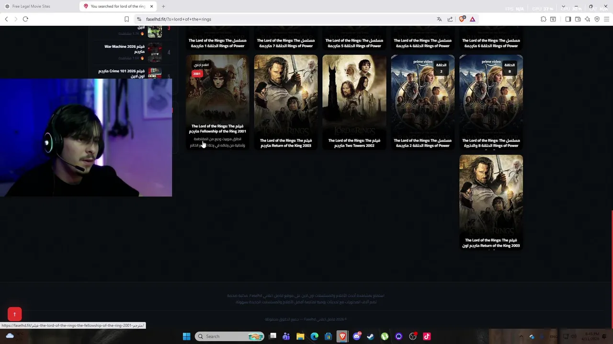Open Steam from the taskbar
Screen dimensions: 613x344
370,336
